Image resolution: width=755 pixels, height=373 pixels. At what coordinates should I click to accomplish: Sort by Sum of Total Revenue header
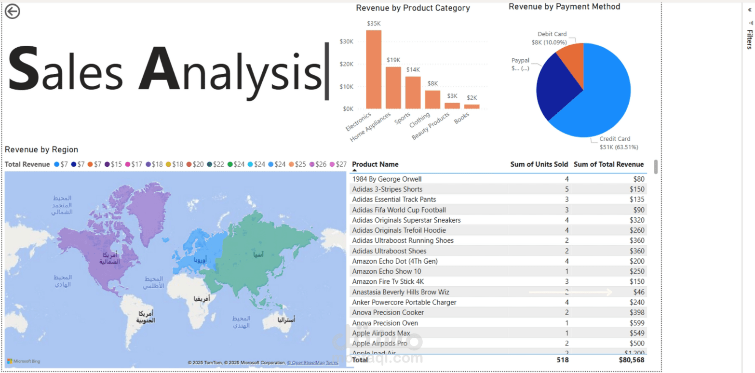point(608,164)
